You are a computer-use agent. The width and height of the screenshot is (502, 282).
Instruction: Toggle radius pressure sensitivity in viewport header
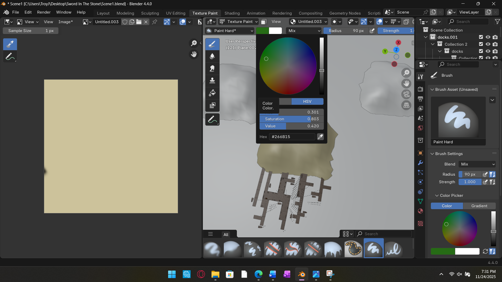coord(372,31)
